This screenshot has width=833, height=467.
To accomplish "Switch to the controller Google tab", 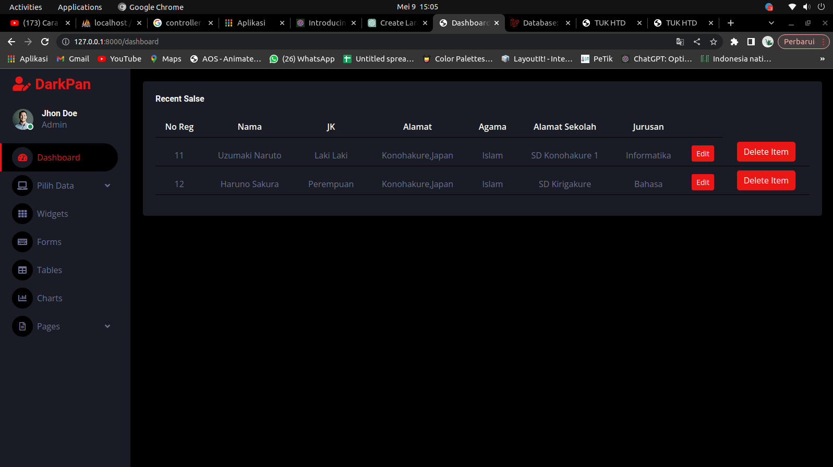I will coord(183,23).
